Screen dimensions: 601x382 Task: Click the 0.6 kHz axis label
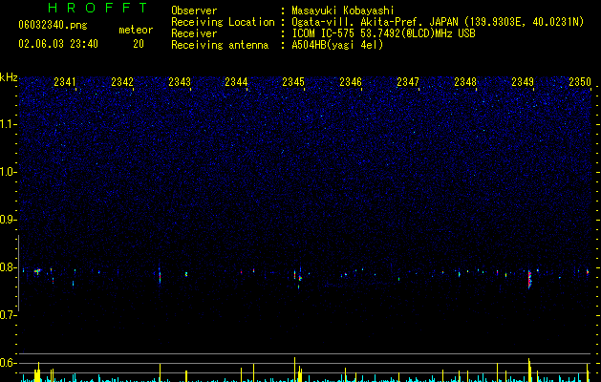pyautogui.click(x=8, y=363)
